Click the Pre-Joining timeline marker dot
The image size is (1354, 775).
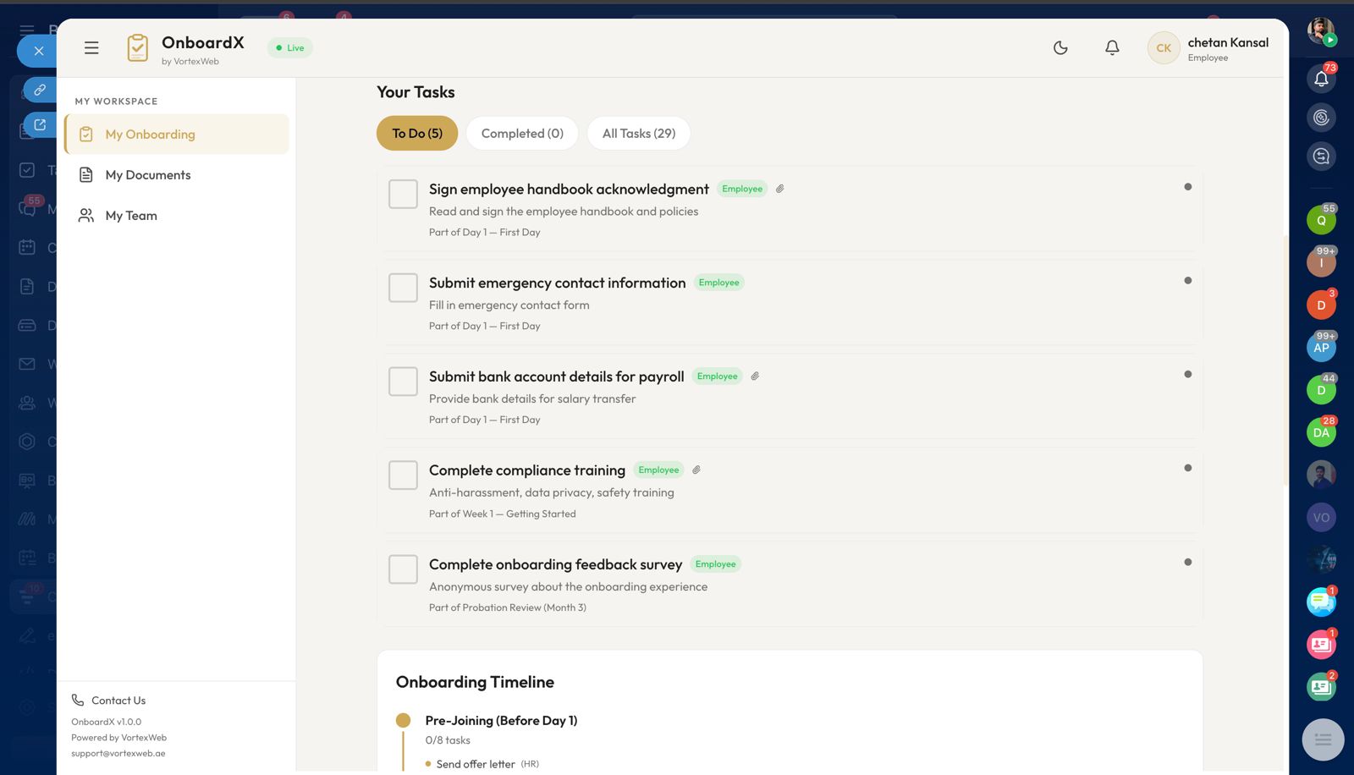(404, 721)
